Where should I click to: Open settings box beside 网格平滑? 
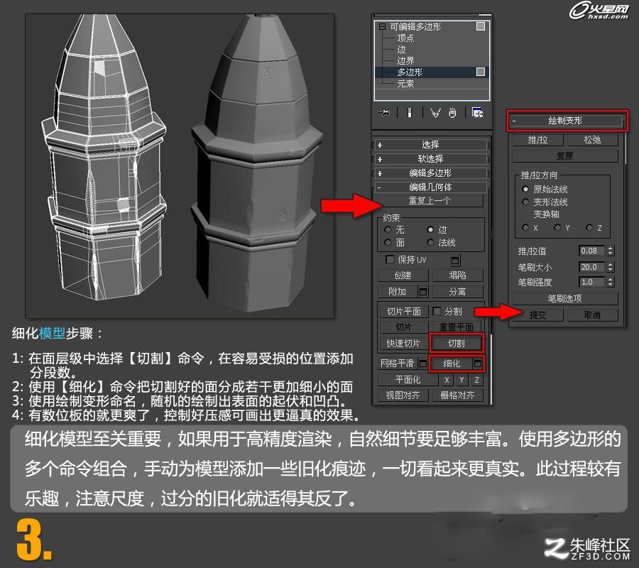(x=423, y=363)
